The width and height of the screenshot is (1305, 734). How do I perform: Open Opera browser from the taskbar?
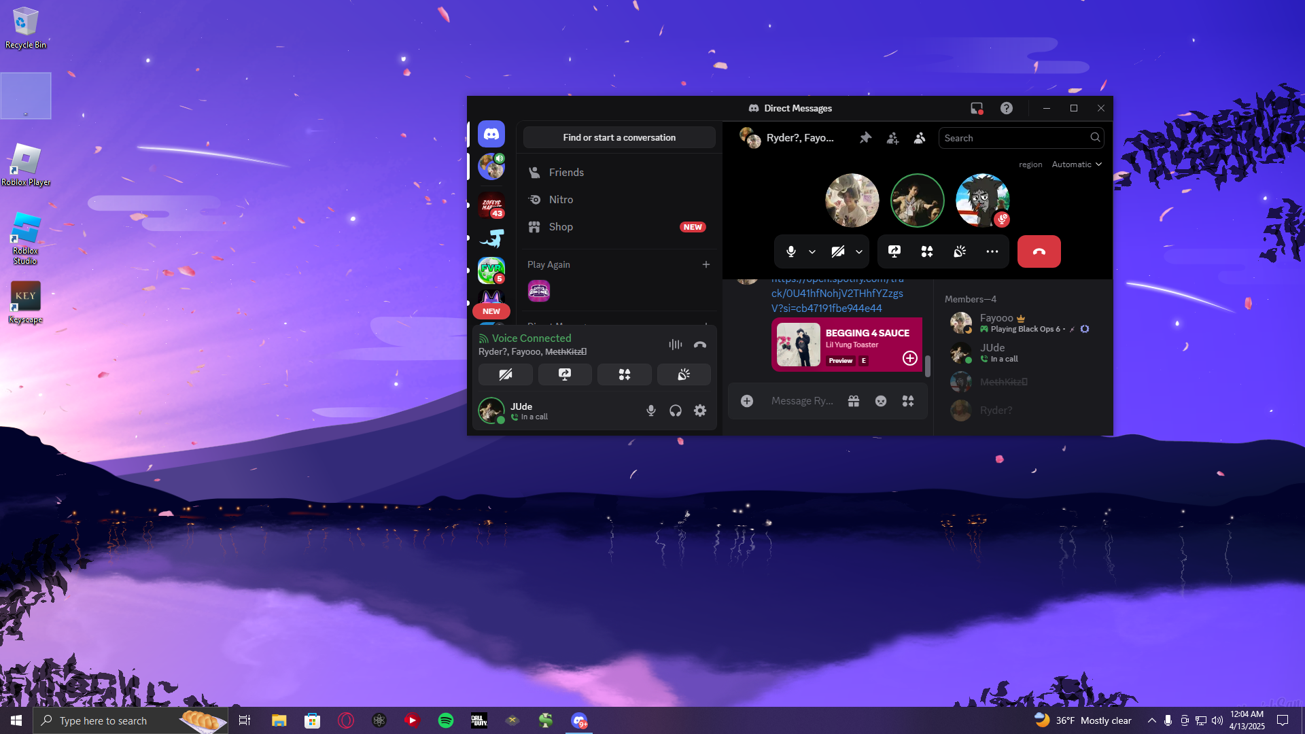coord(346,720)
